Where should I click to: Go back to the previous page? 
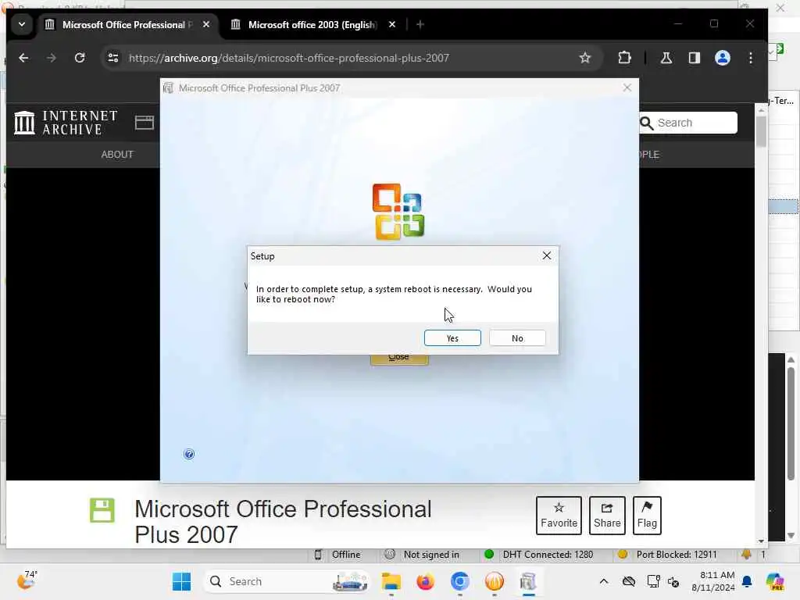23,58
